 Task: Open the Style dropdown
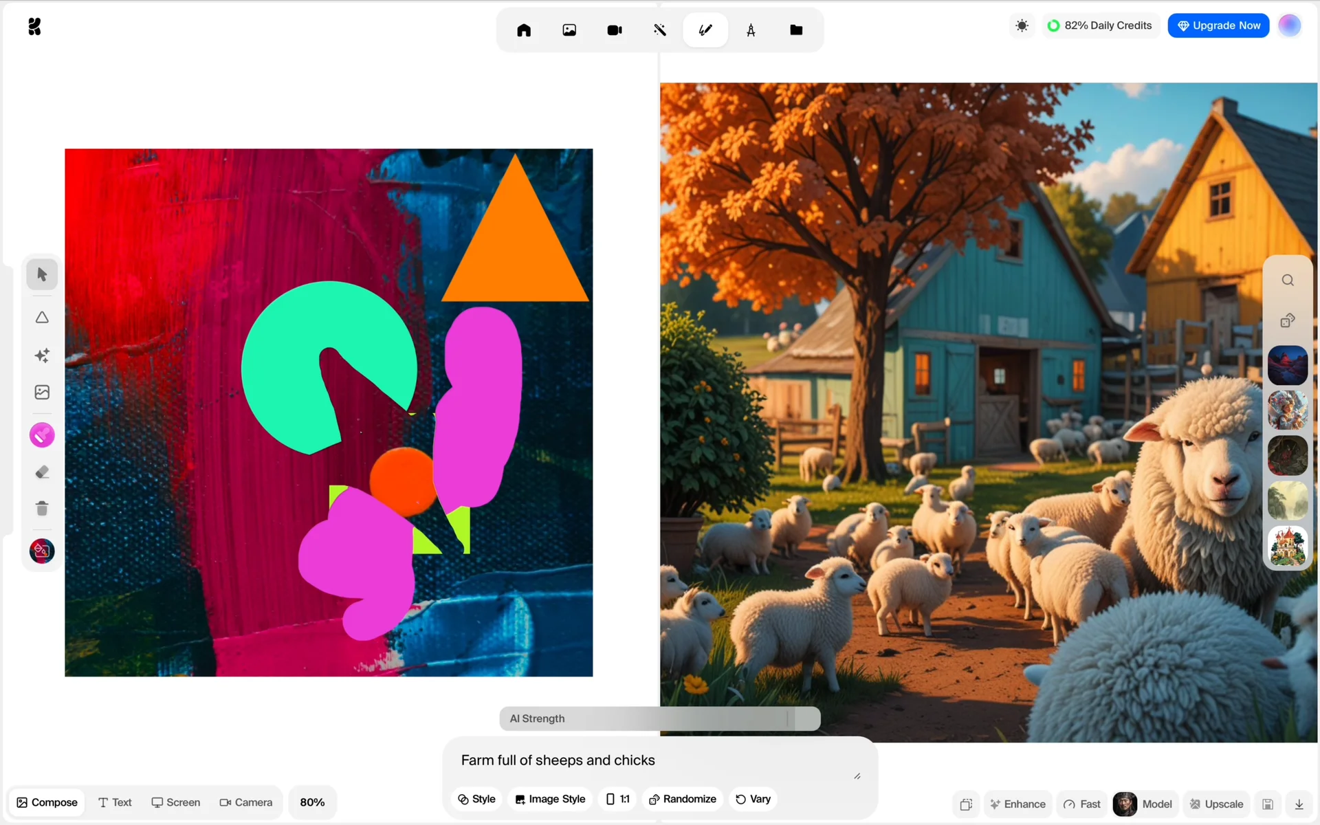click(x=476, y=799)
